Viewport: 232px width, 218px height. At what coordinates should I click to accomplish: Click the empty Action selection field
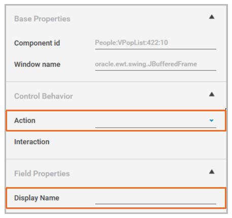pos(155,121)
